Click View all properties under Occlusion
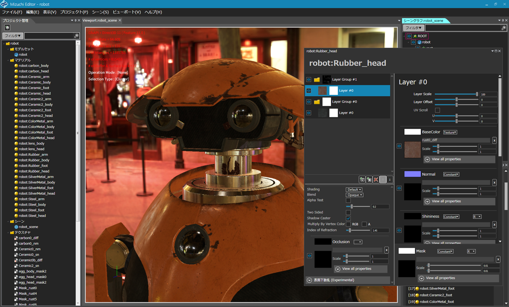Screen dimensions: 509x307 [x=361, y=269]
